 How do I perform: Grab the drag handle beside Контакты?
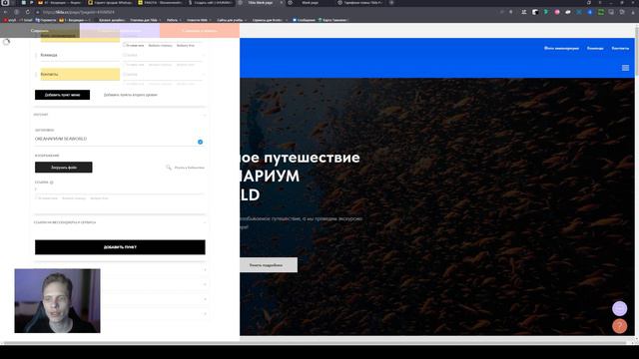[36, 75]
